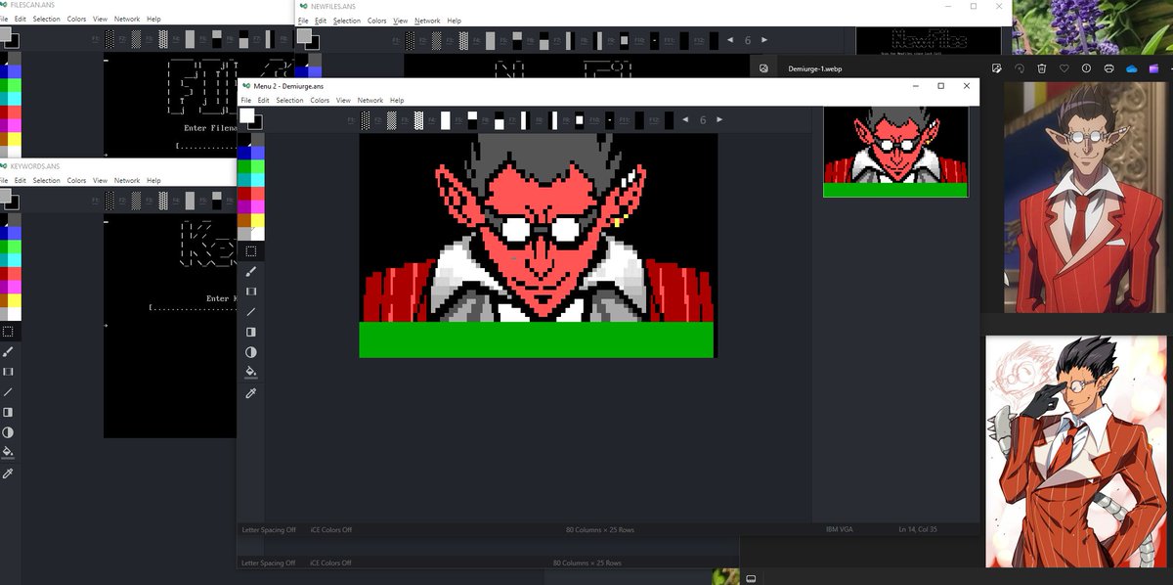
Task: Click the canvas preview thumbnail in Demiurge window
Action: 895,152
